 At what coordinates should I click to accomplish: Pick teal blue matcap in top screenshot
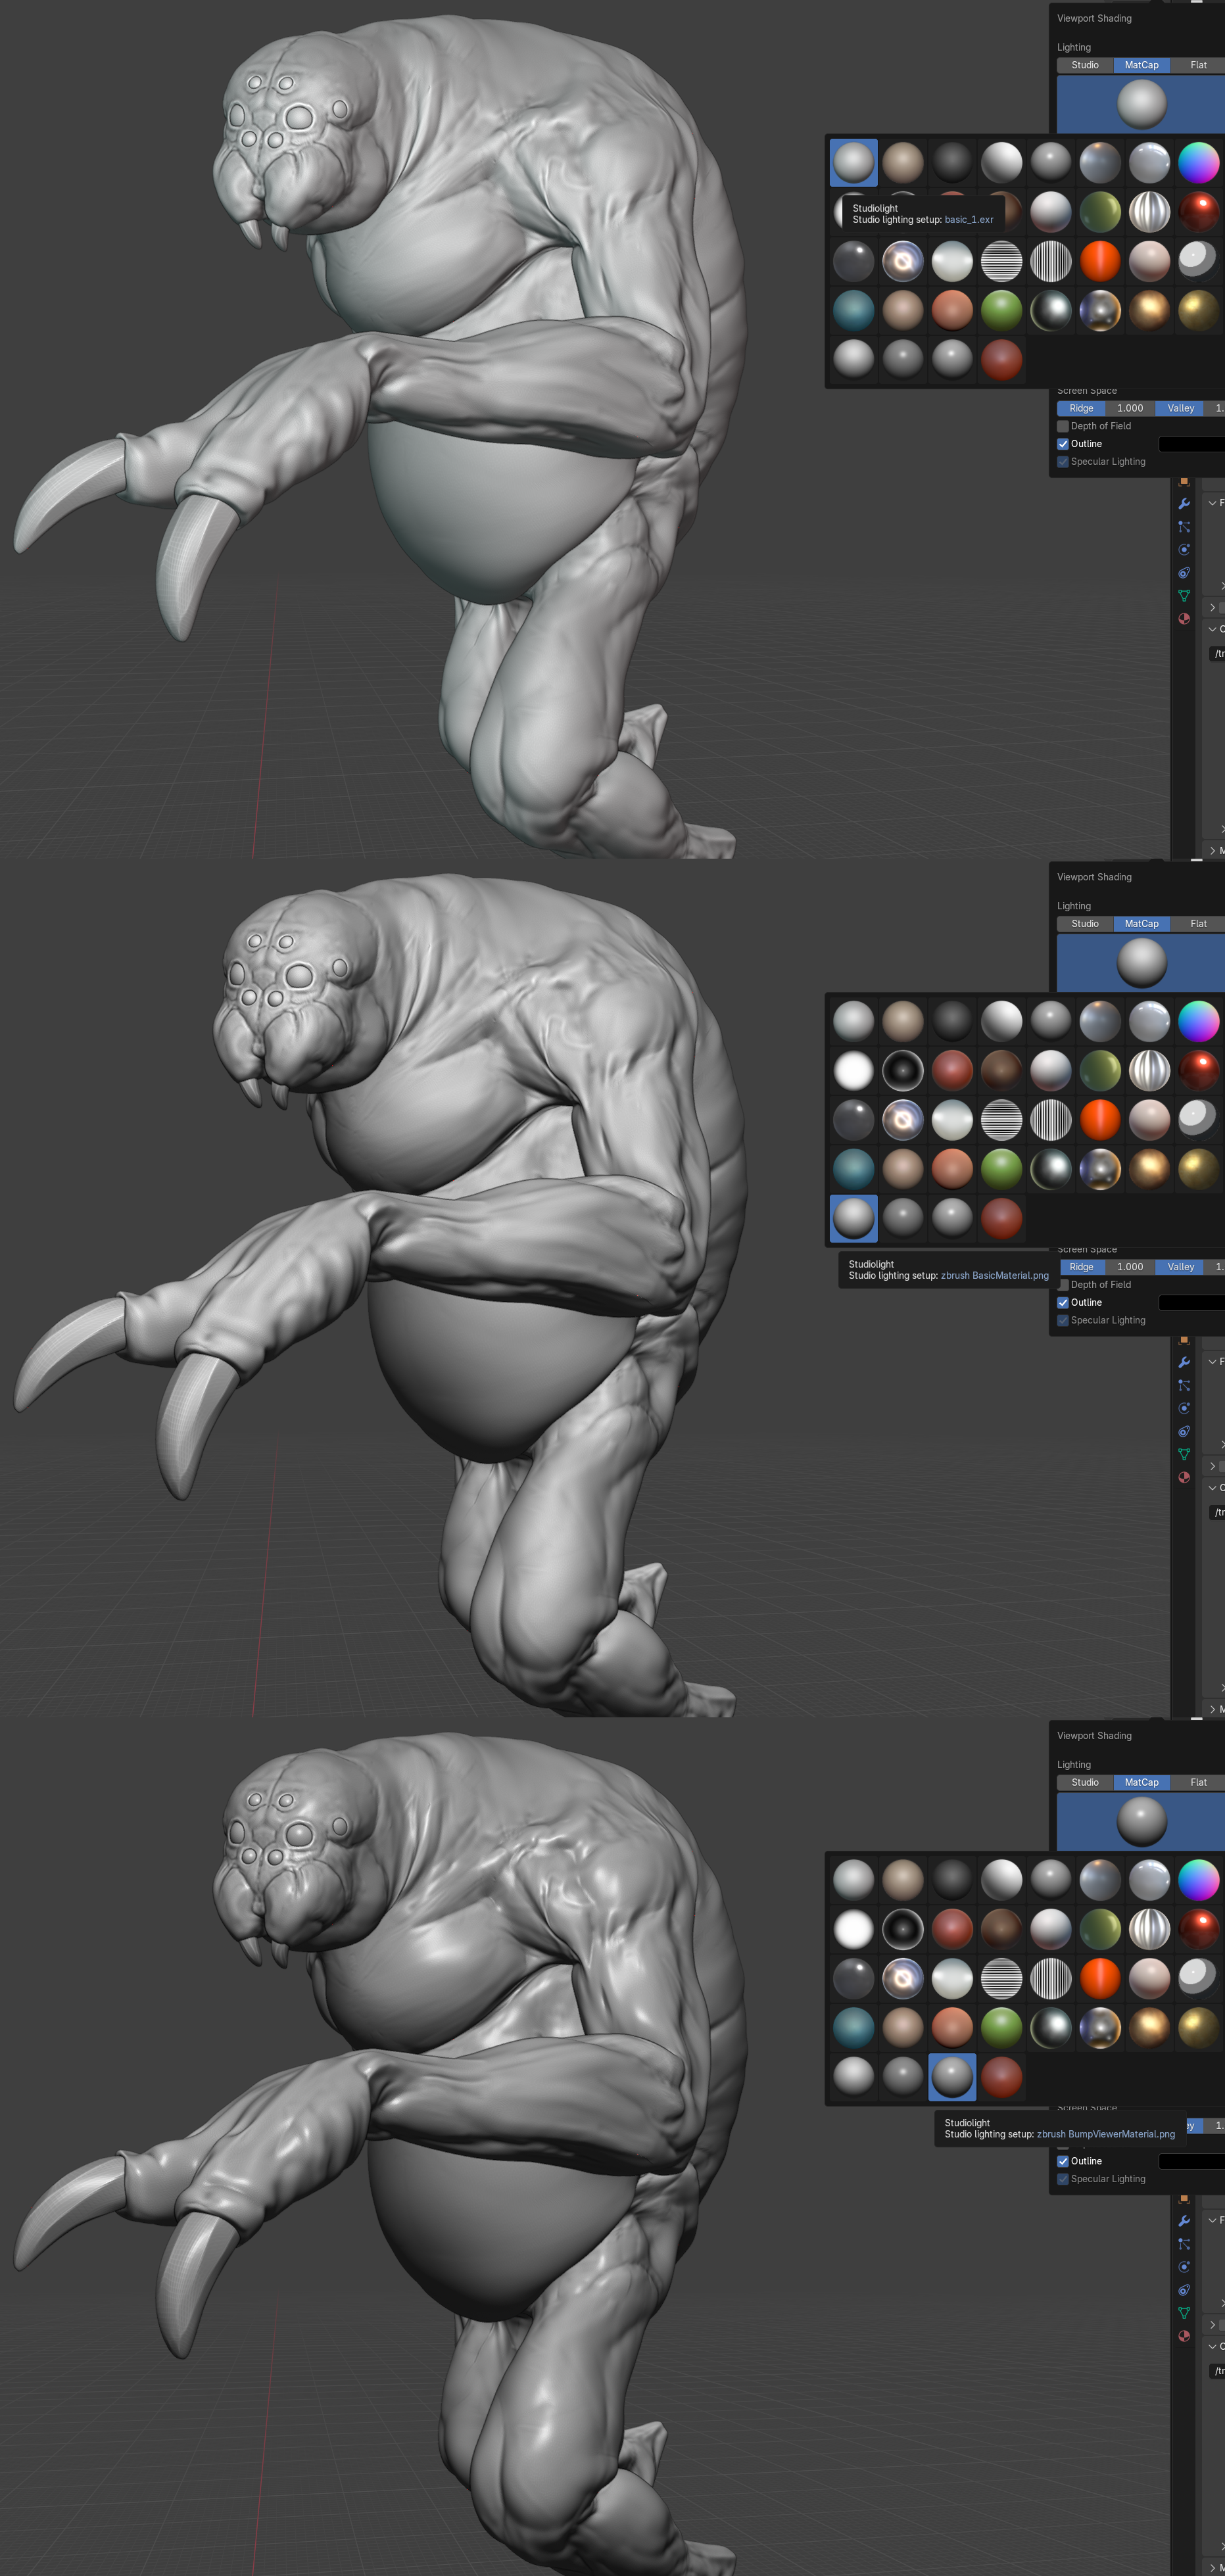click(853, 311)
